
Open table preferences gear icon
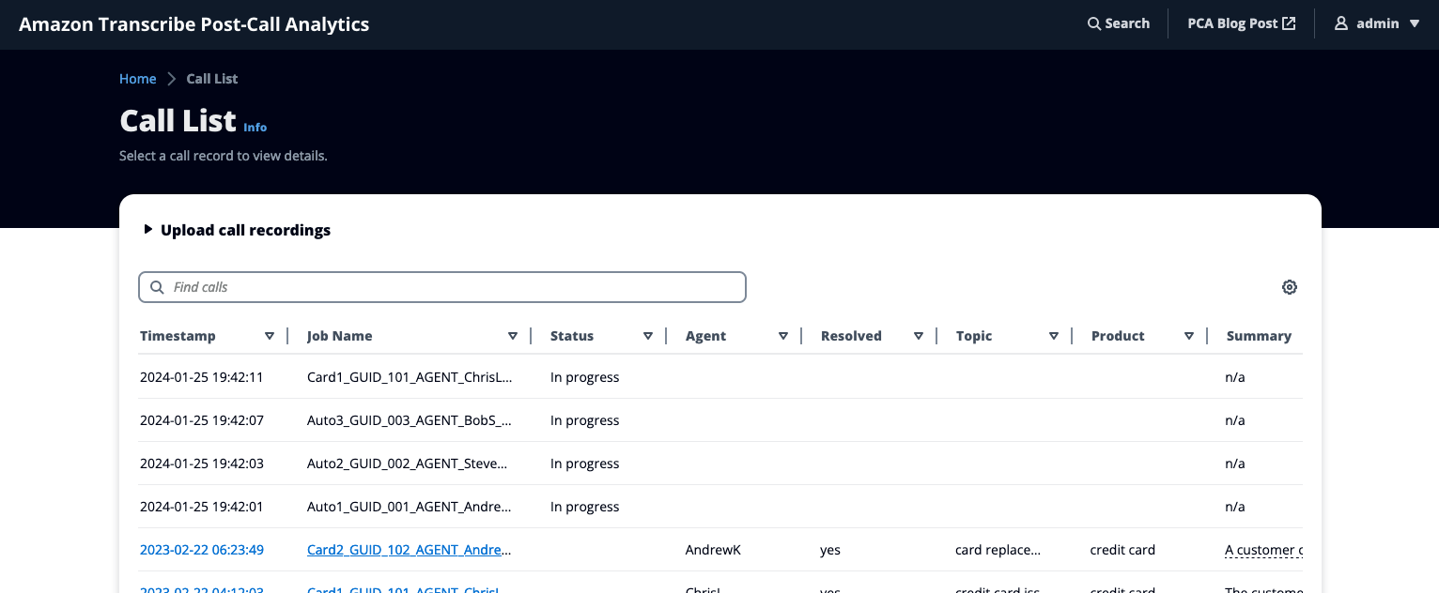pyautogui.click(x=1290, y=287)
